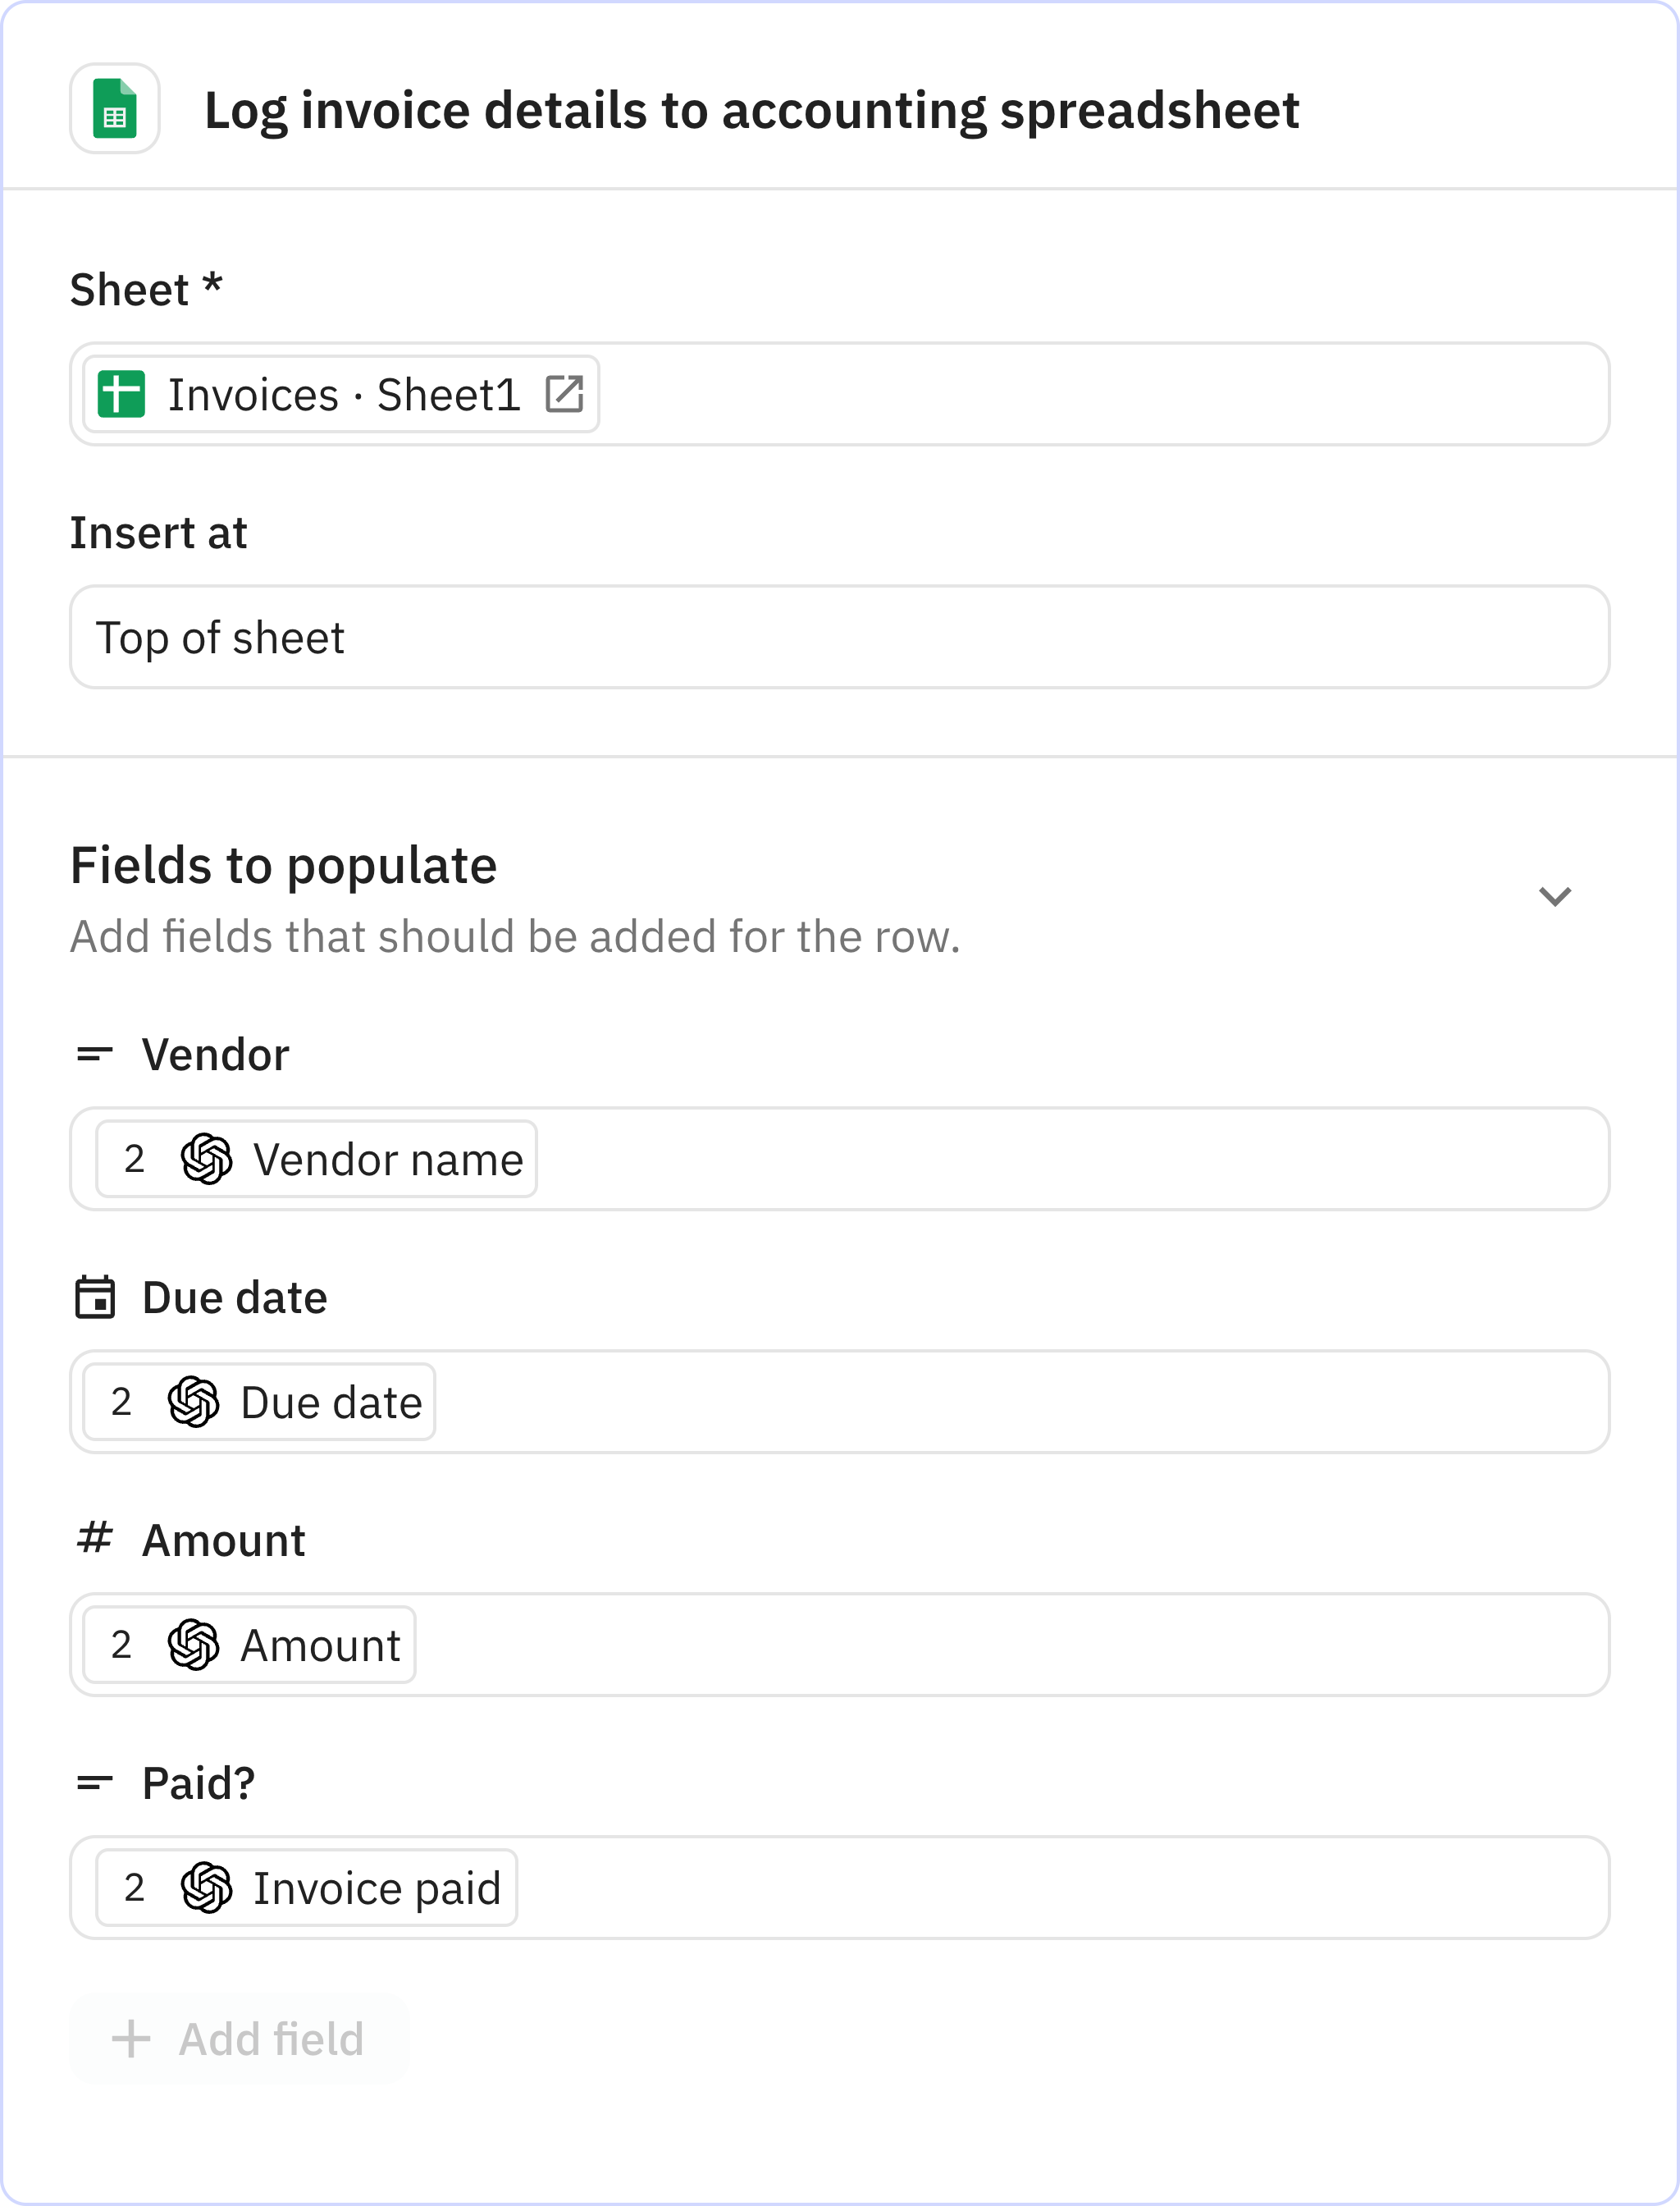Viewport: 1680px width, 2206px height.
Task: Collapse the Fields to populate section
Action: 1554,895
